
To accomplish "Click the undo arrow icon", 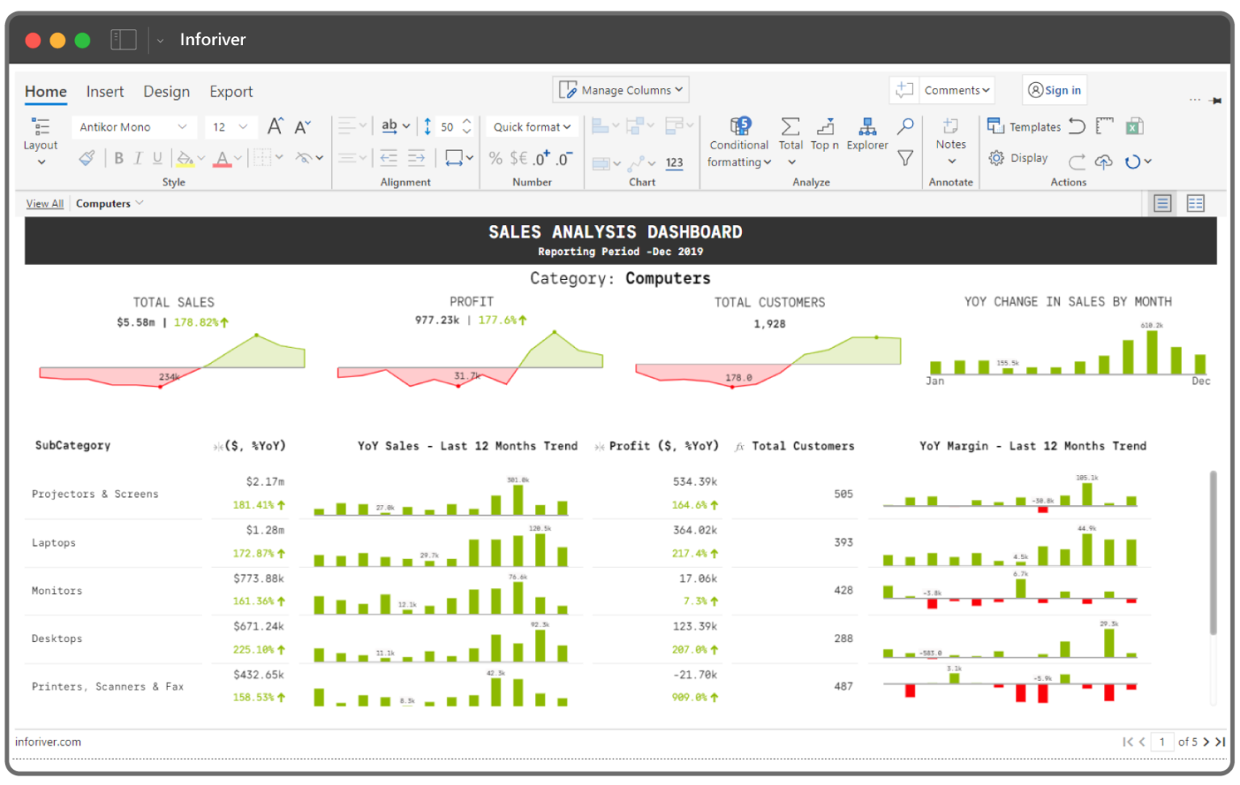I will pos(1077,127).
